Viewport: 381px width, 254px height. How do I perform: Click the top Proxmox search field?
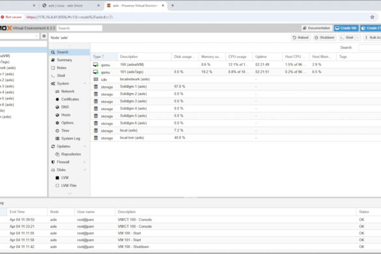point(79,28)
